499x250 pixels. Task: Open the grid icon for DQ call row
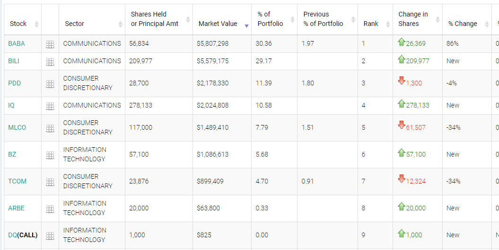(50, 236)
